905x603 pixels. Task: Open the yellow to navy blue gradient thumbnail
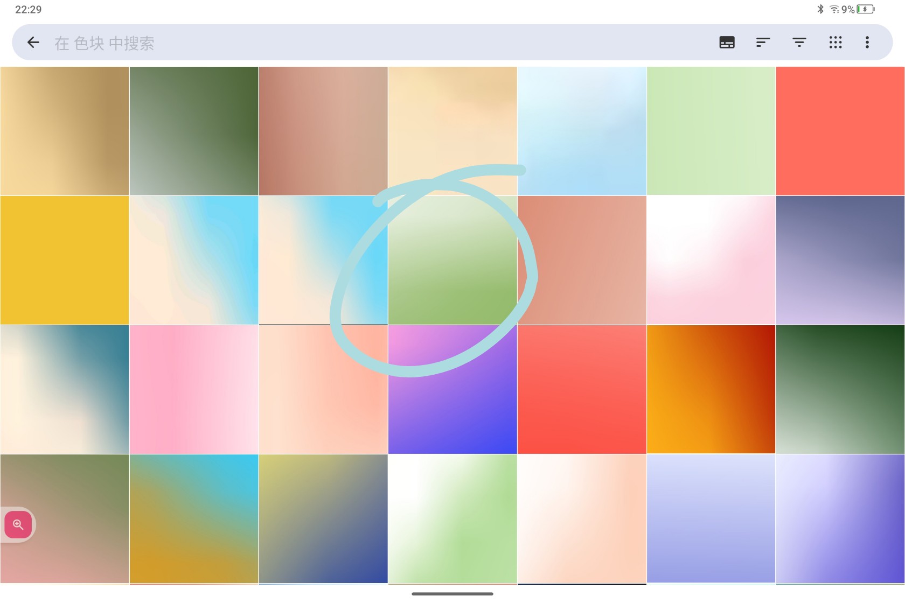pyautogui.click(x=323, y=518)
